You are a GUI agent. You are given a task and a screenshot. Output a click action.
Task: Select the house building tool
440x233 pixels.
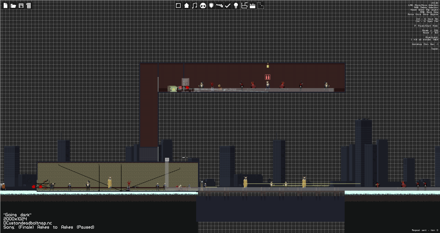click(187, 6)
